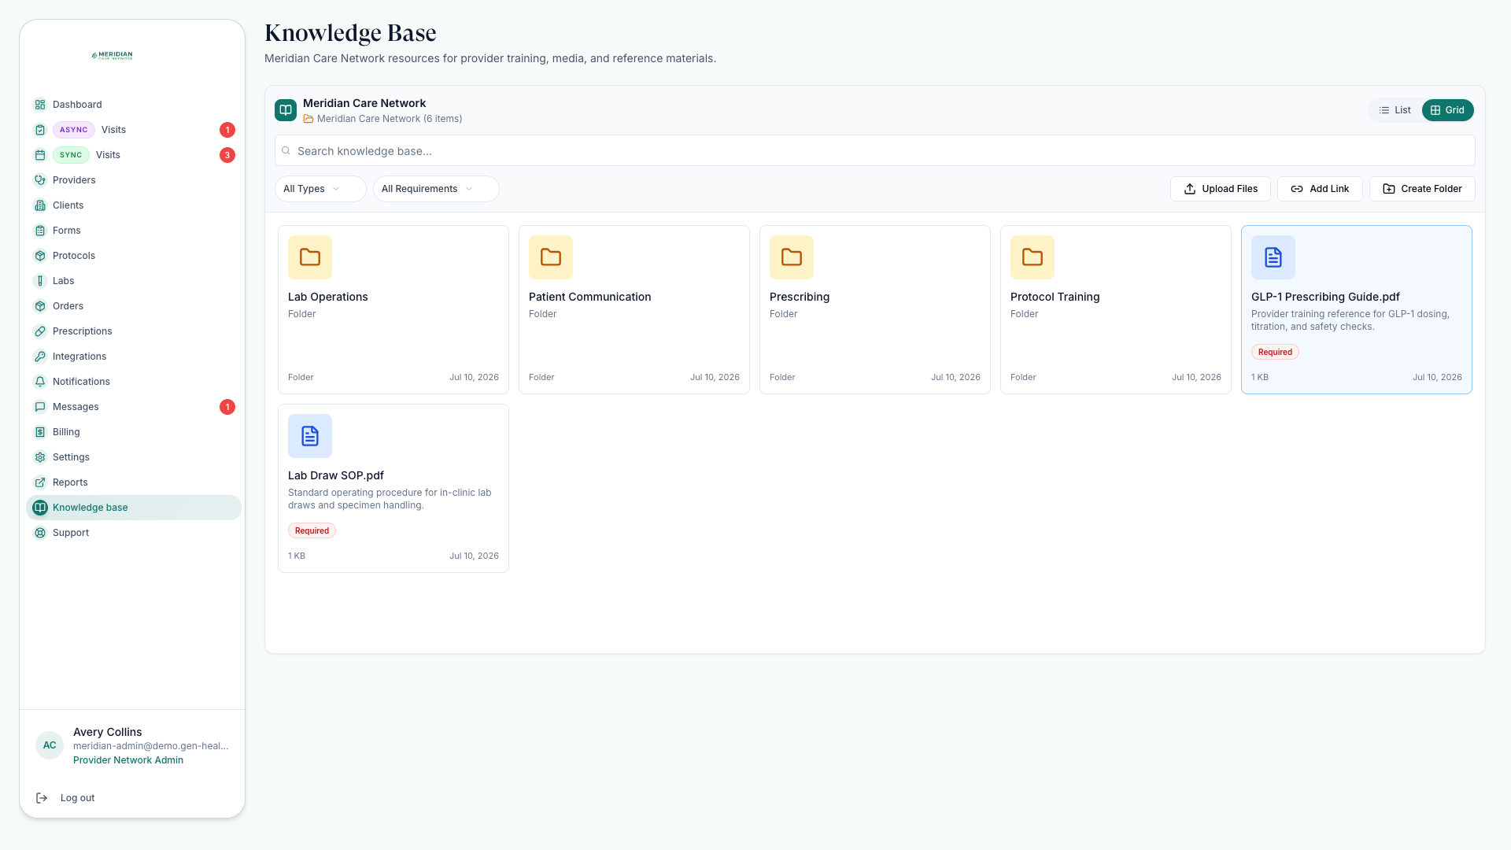Click the Log out link
This screenshot has height=850, width=1511.
tap(77, 798)
